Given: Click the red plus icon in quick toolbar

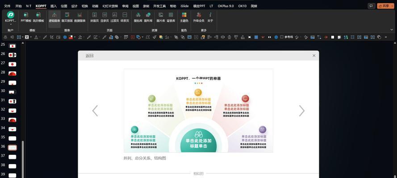Looking at the screenshot, I should pos(326,37).
